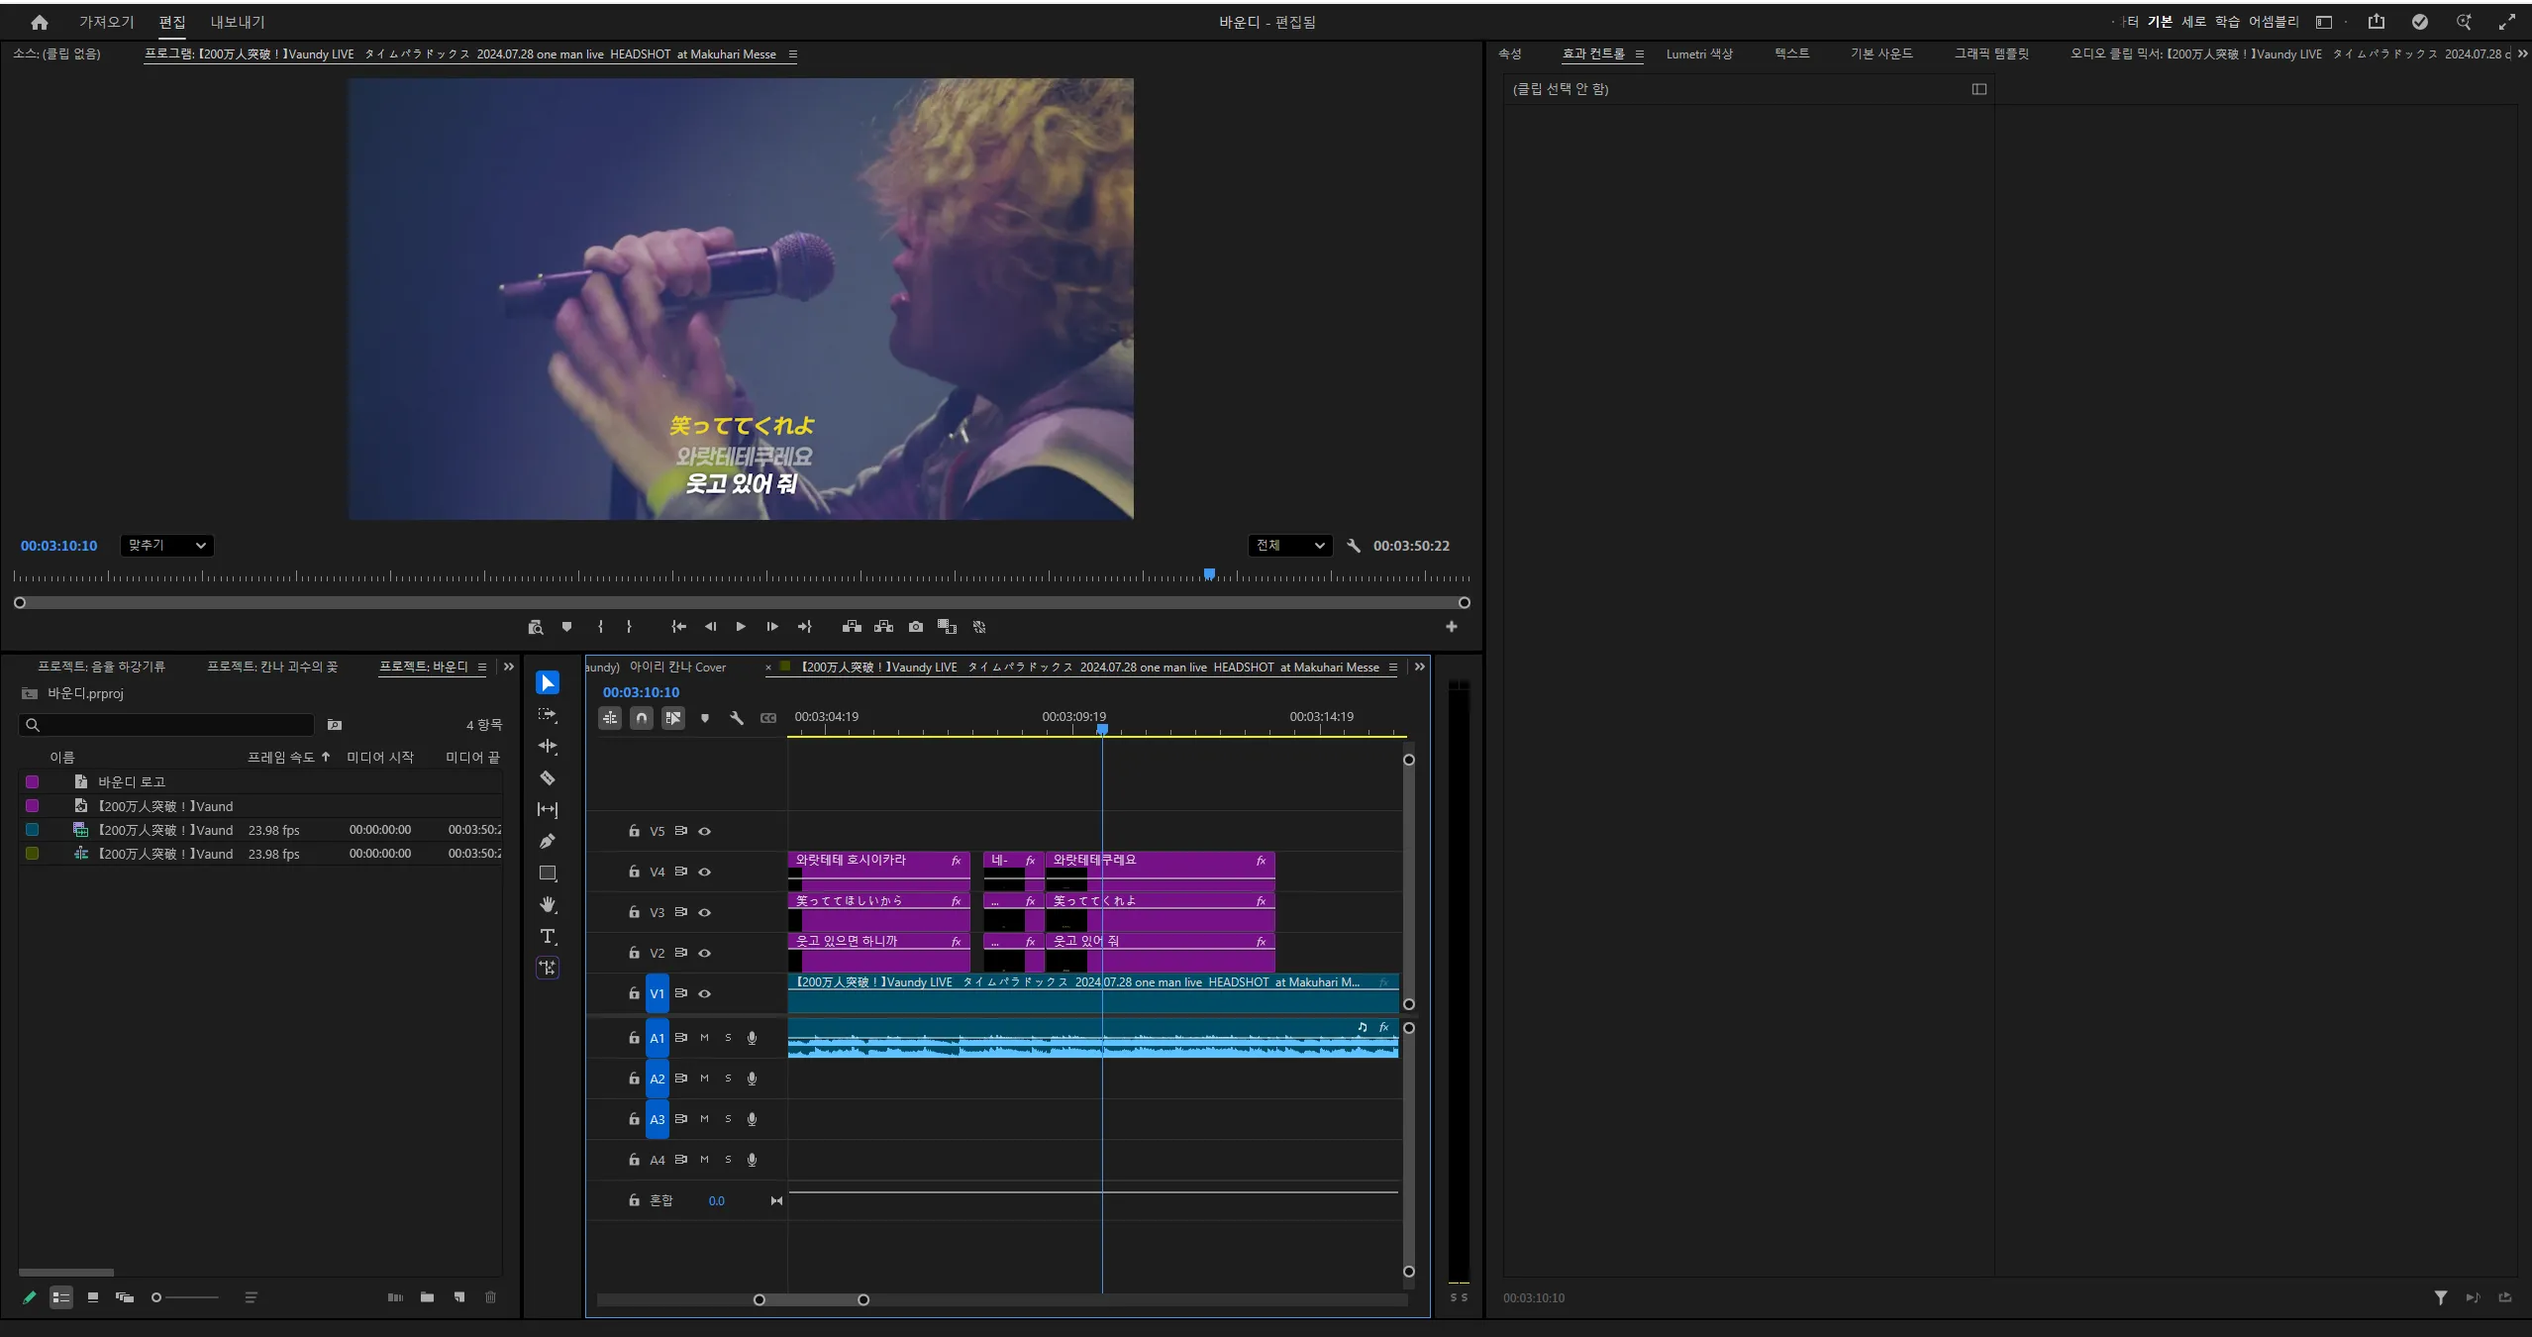Hide the V3 track output
The width and height of the screenshot is (2532, 1337).
pyautogui.click(x=705, y=913)
